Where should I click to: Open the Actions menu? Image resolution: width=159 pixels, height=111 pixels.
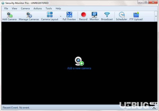(x=38, y=8)
